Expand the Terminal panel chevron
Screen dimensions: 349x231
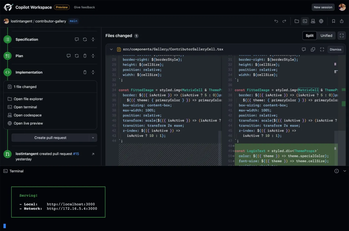344,171
